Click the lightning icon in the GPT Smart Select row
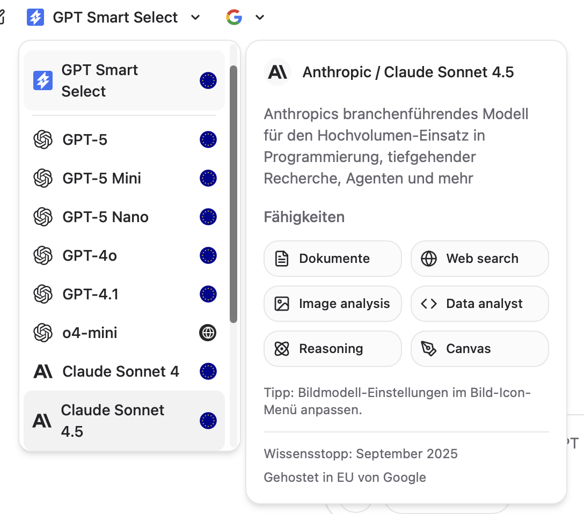The width and height of the screenshot is (584, 514). 43,80
